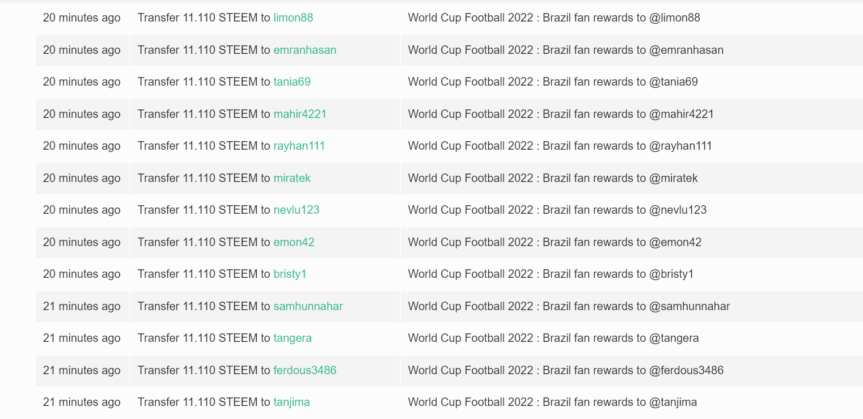
Task: Click the memo mentioning @samhunnahar
Action: click(x=569, y=306)
